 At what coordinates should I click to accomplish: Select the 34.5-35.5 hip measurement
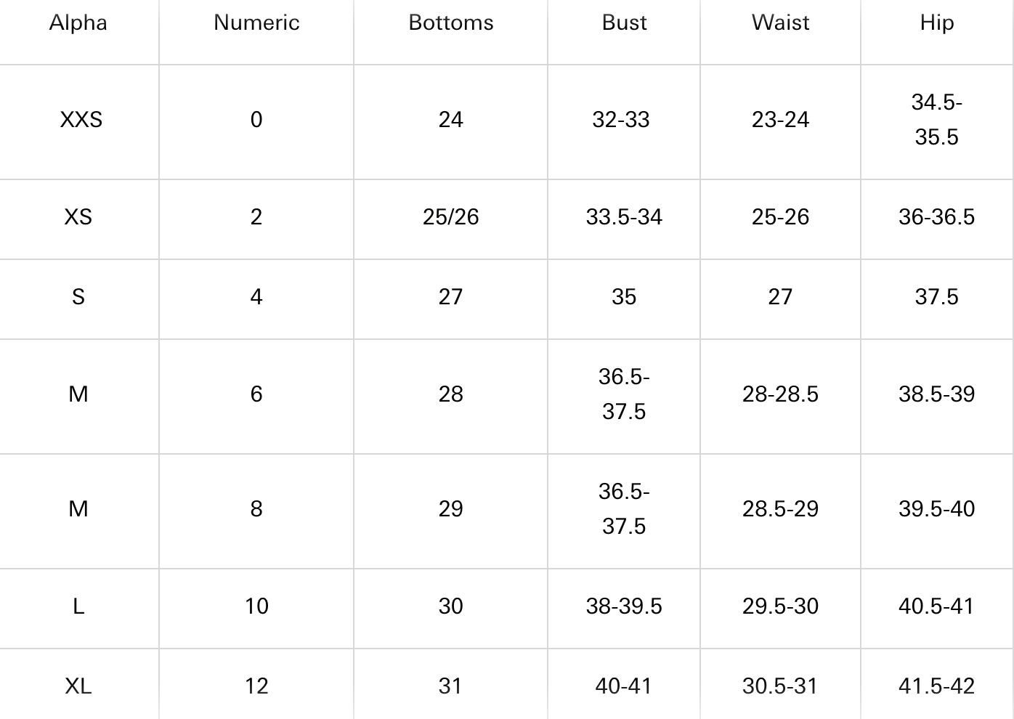pyautogui.click(x=936, y=120)
